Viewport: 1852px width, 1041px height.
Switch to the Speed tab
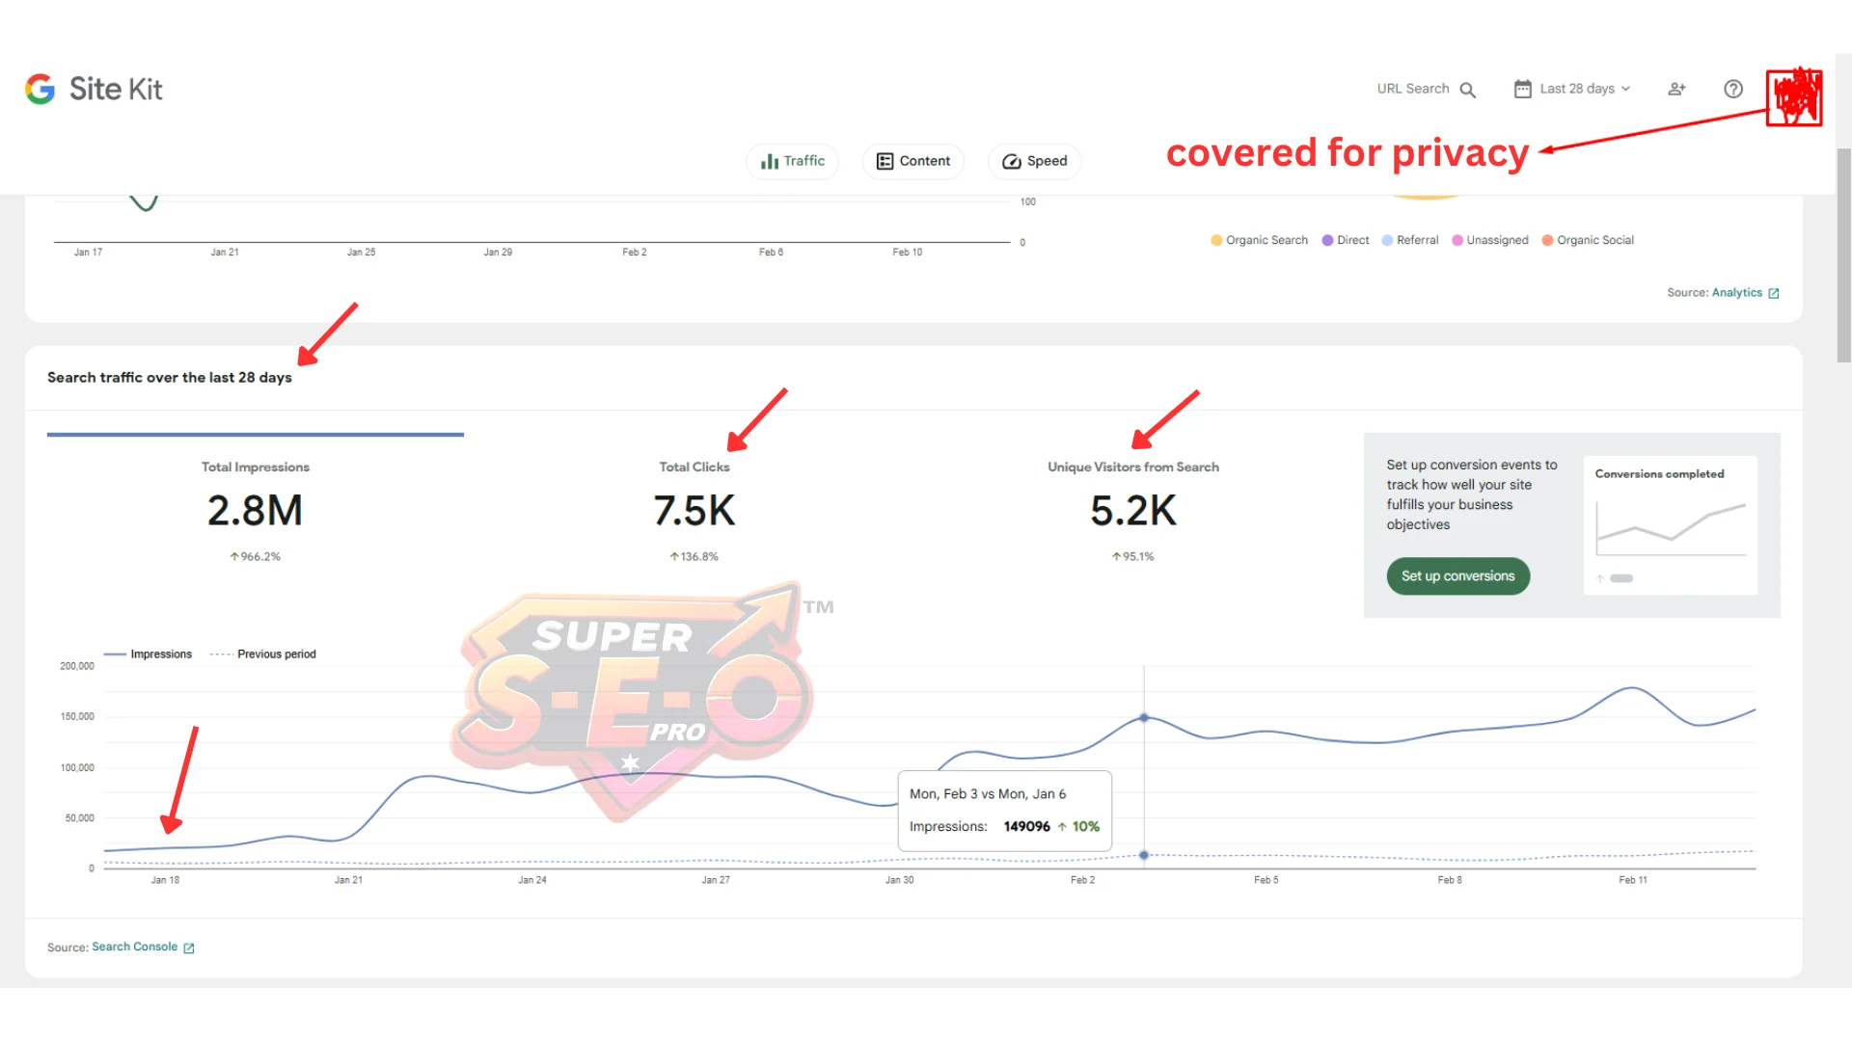tap(1034, 161)
